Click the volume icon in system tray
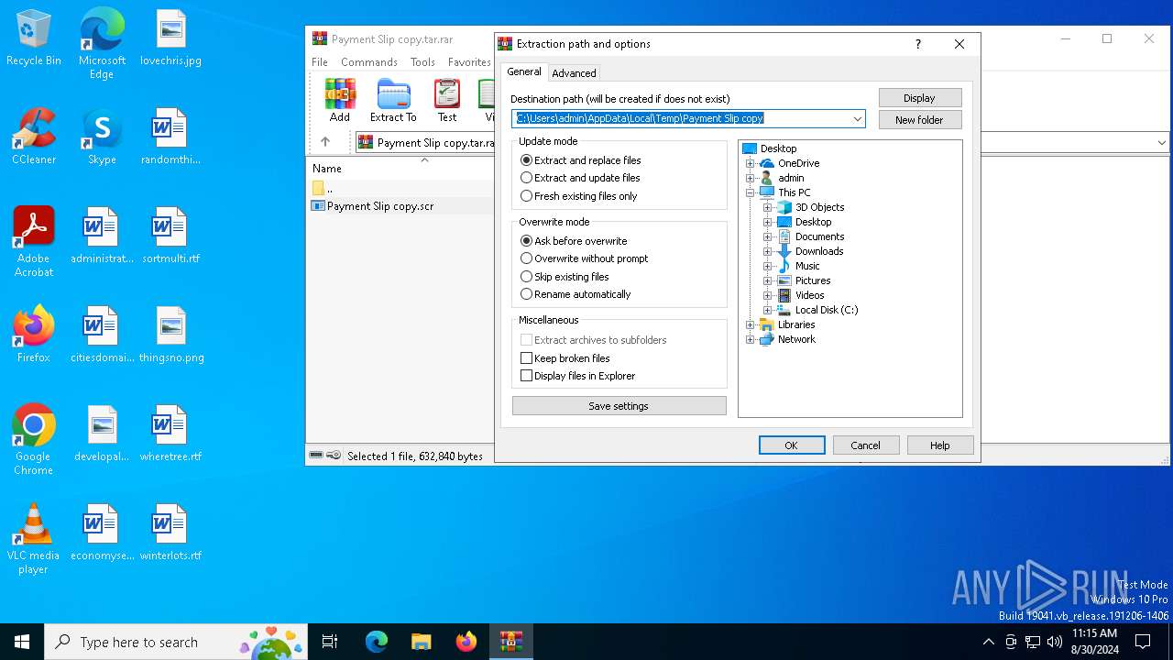This screenshot has height=660, width=1173. pyautogui.click(x=1055, y=642)
